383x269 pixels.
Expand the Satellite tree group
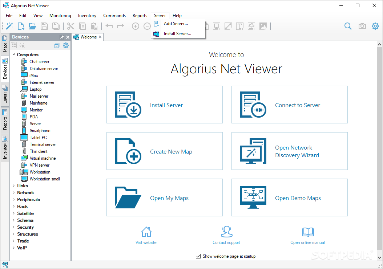point(13,213)
